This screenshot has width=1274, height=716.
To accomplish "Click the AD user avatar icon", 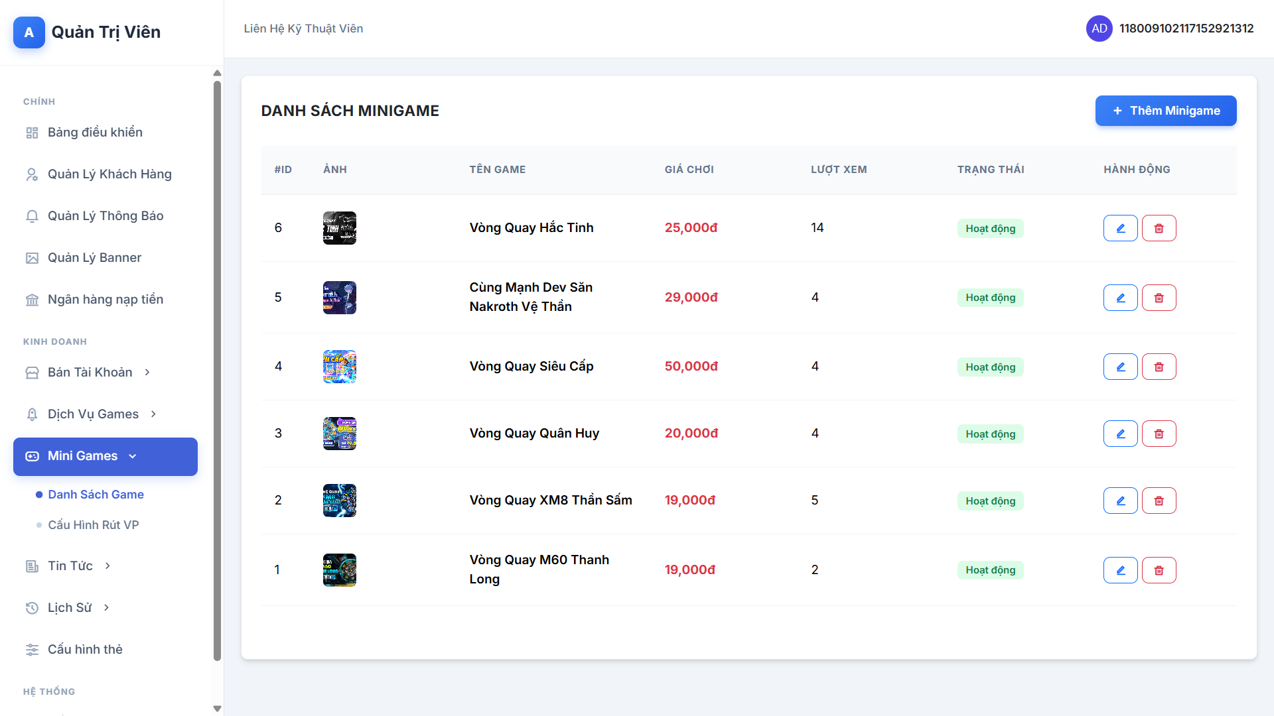I will coord(1099,29).
